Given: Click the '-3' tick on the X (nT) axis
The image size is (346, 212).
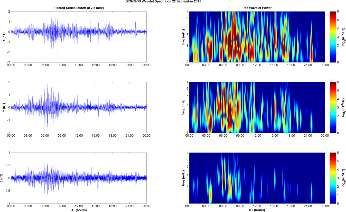Looking at the screenshot, I should point(8,62).
